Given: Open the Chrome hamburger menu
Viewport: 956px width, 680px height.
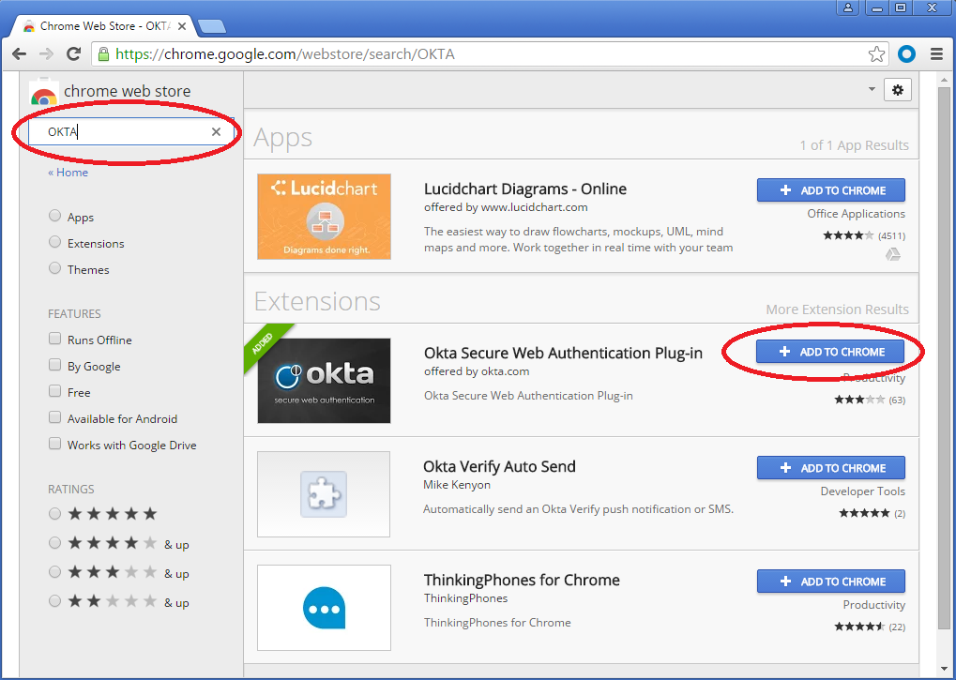Looking at the screenshot, I should click(937, 54).
